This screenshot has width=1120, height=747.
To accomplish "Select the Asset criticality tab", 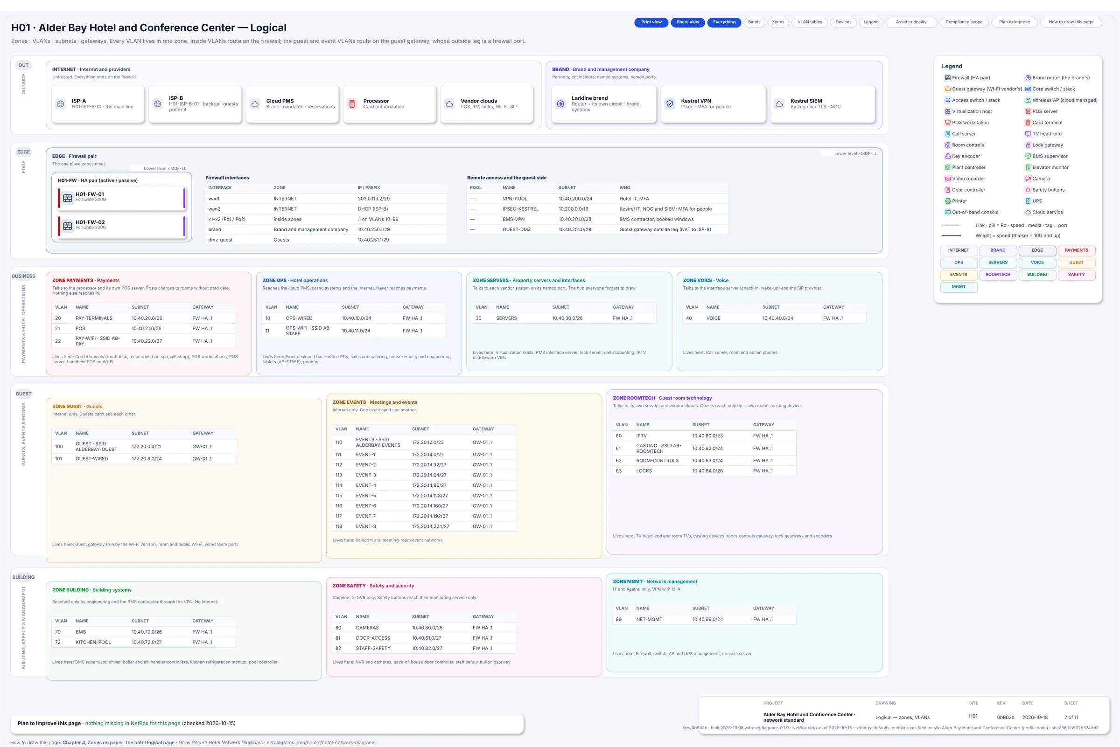I will tap(910, 22).
